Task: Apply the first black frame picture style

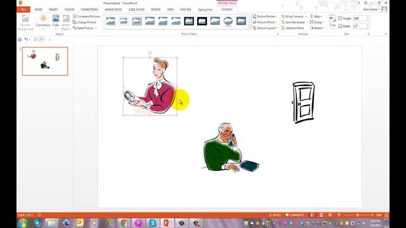Action: click(189, 21)
